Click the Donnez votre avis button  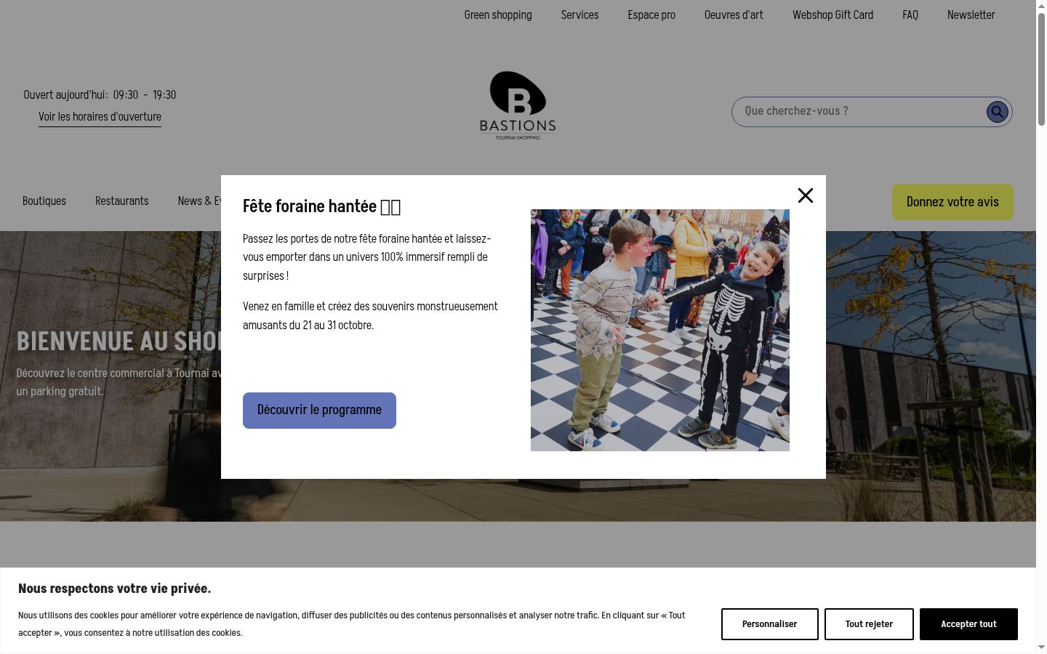tap(952, 202)
